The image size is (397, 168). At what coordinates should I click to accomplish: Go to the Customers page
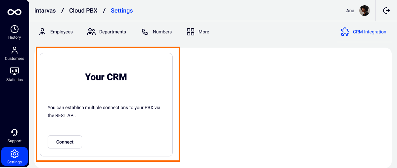(x=15, y=53)
